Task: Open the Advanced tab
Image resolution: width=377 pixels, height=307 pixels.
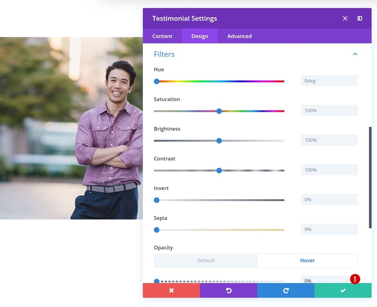Action: pos(239,36)
